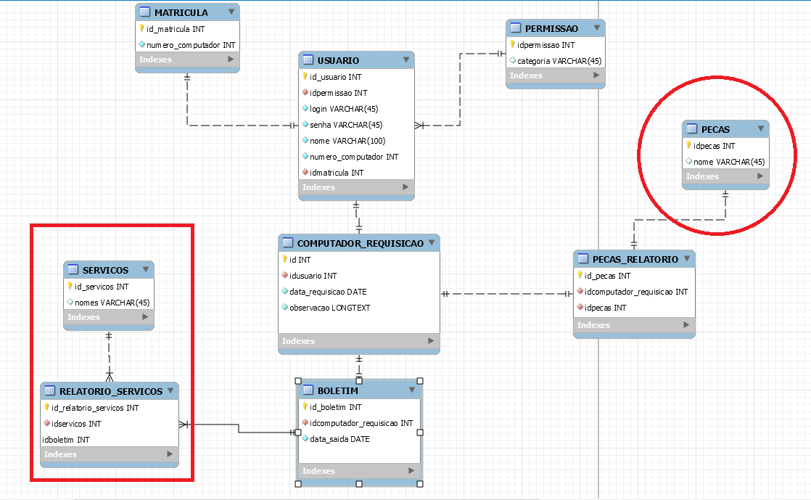
Task: Click the USUARIO table icon
Action: point(308,60)
